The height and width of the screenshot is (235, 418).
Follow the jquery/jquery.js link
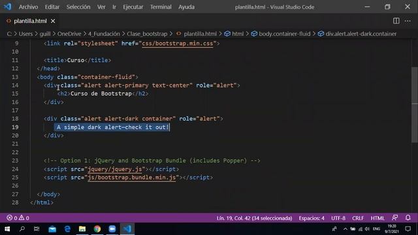115,169
